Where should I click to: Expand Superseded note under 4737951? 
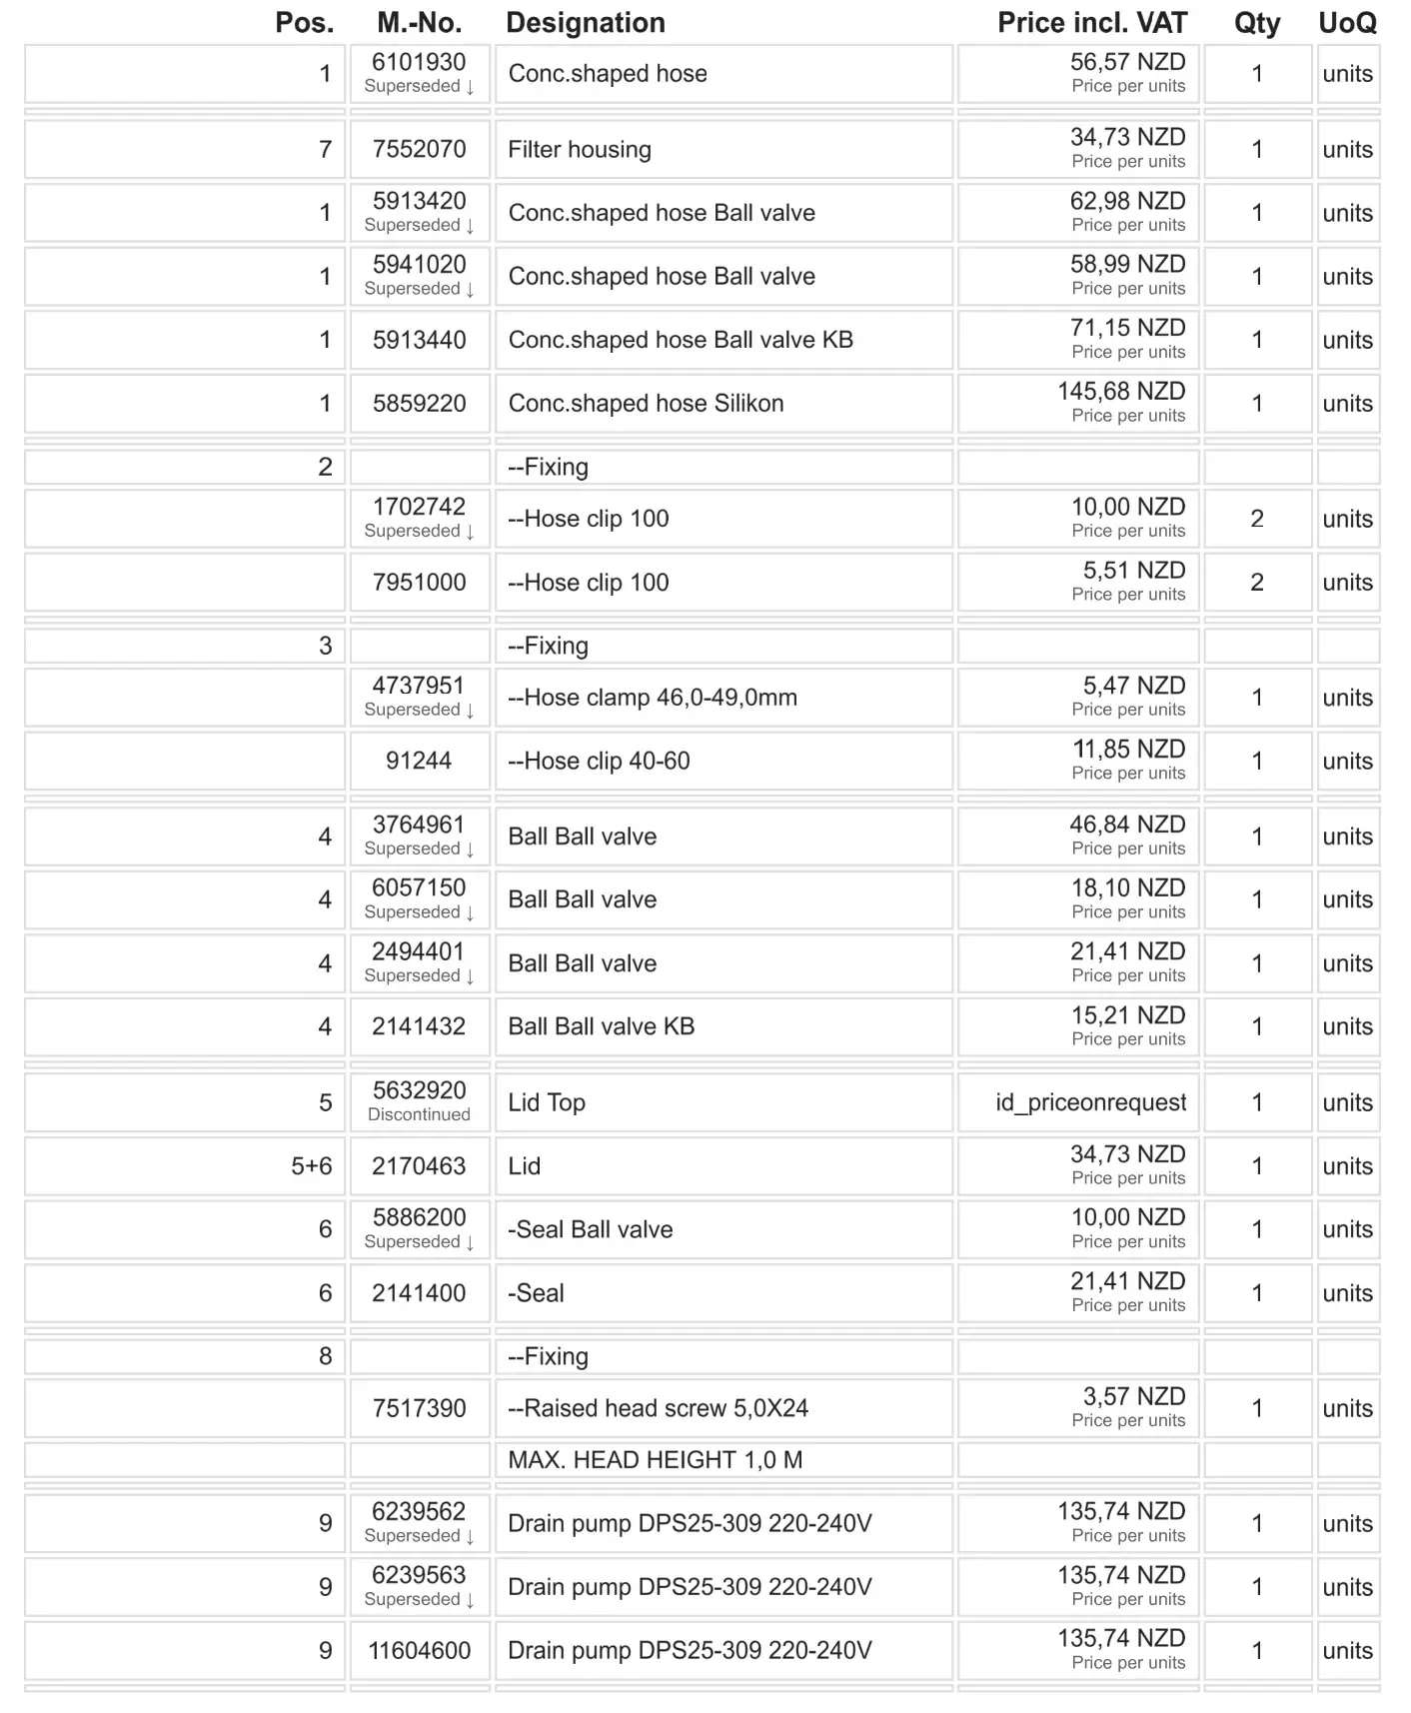419,711
